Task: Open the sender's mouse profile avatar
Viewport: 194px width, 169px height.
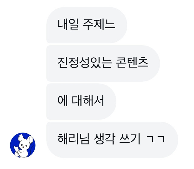Action: coord(23,145)
